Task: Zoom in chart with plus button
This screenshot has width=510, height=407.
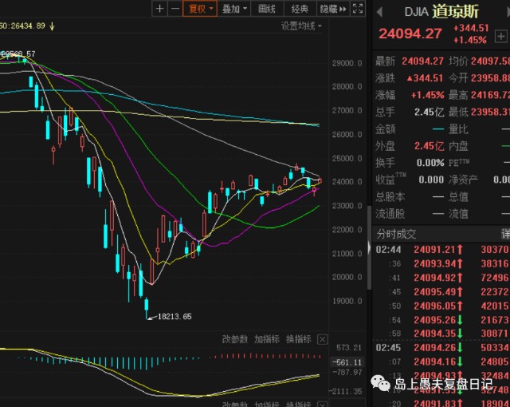Action: (x=159, y=9)
